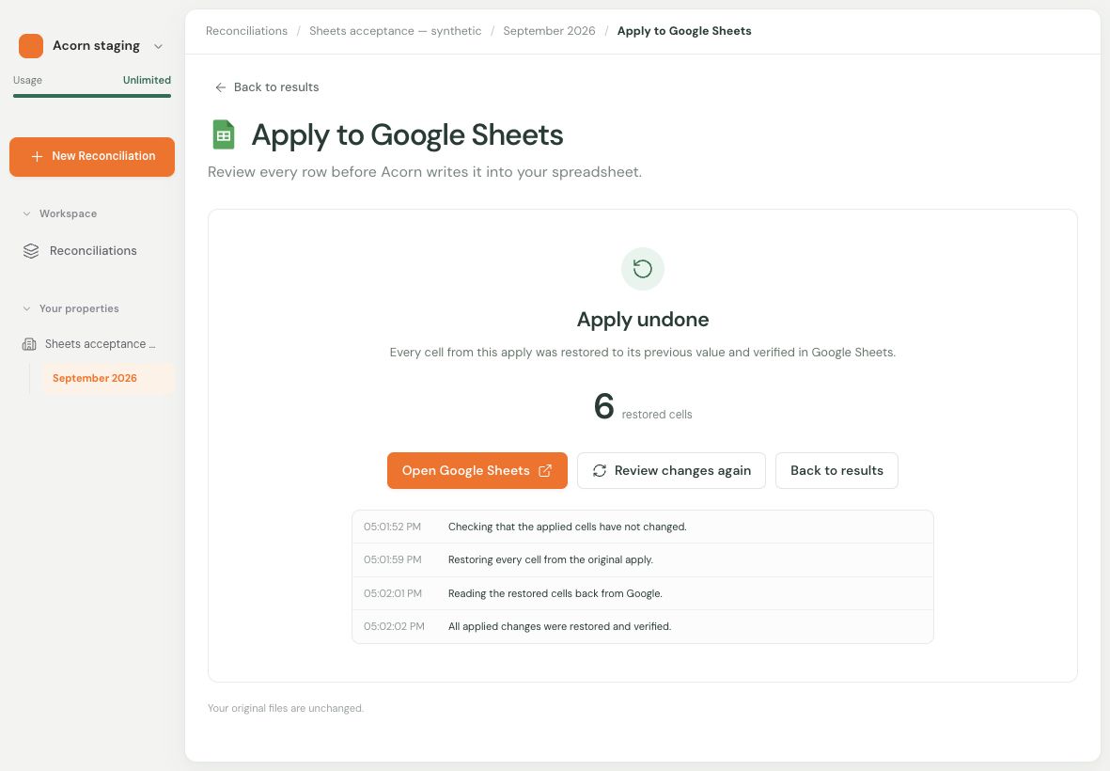Click the 05:02:02 PM timestamp
1110x771 pixels.
pos(395,626)
